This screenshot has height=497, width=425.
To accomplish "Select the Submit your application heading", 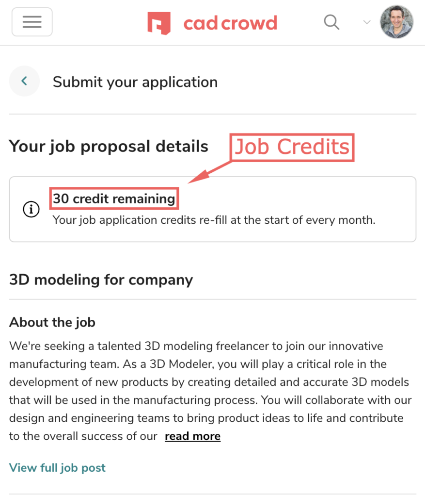I will 135,82.
